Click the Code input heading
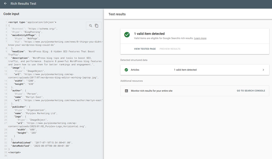Image resolution: width=272 pixels, height=159 pixels. (11, 14)
